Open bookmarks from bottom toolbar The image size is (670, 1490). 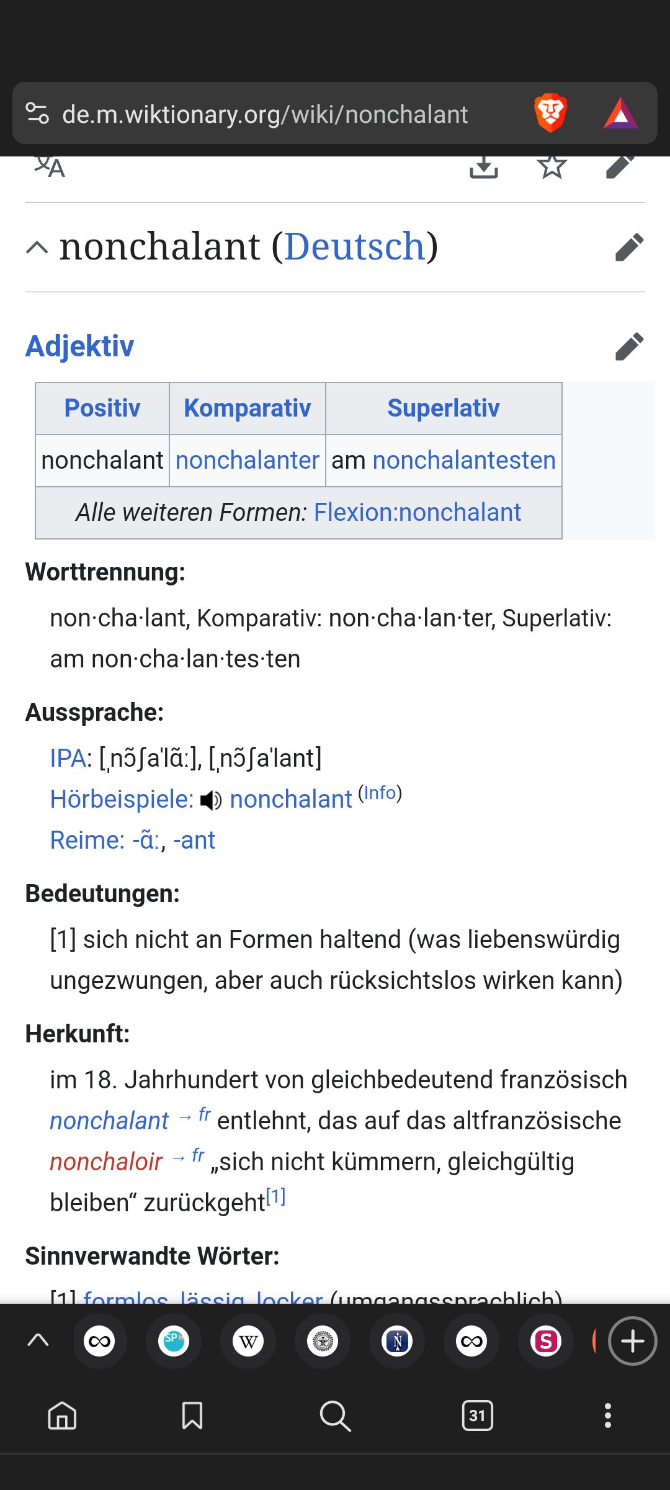pyautogui.click(x=192, y=1415)
